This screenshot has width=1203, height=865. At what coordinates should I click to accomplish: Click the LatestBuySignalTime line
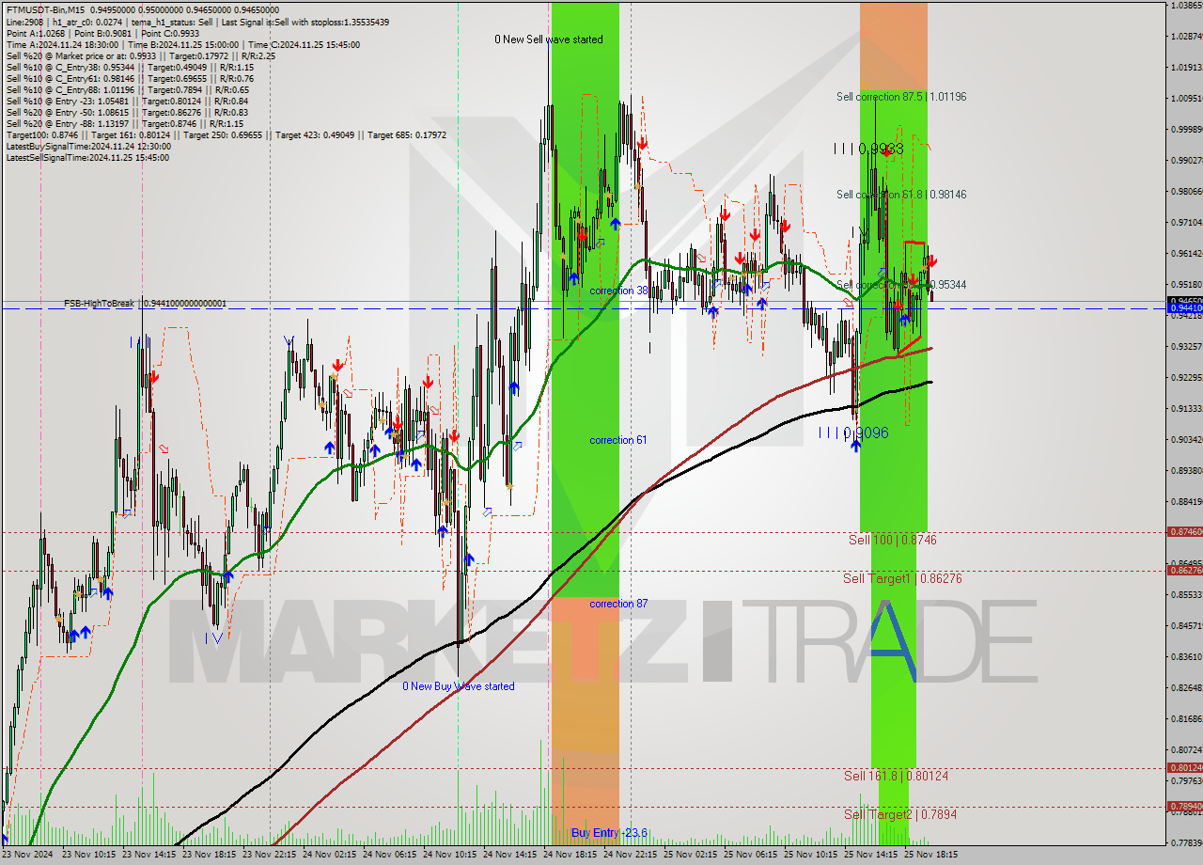click(x=88, y=147)
